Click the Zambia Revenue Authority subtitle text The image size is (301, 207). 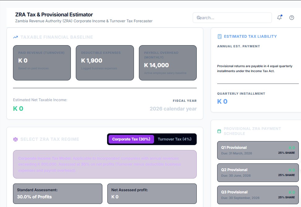84,21
